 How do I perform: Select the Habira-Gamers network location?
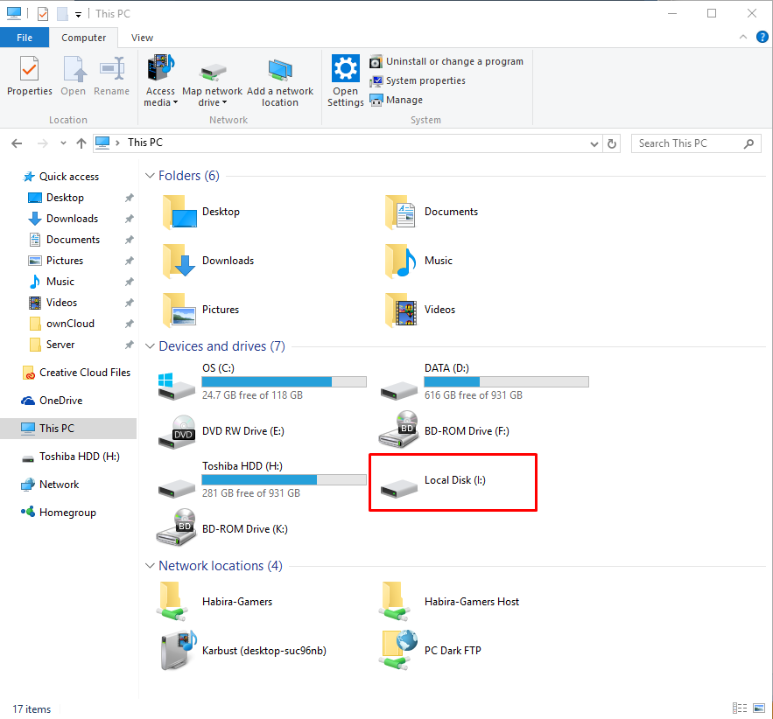215,602
